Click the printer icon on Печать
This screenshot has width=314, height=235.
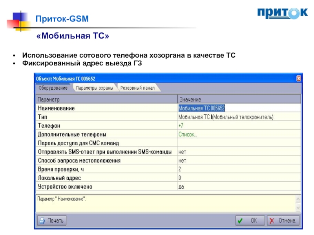pos(42,221)
